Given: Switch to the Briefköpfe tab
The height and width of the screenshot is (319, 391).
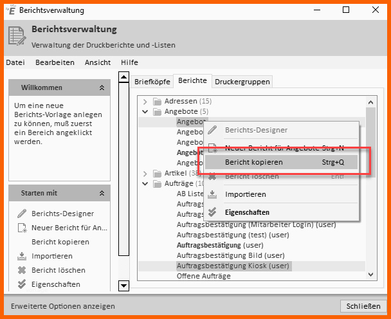Looking at the screenshot, I should [151, 82].
